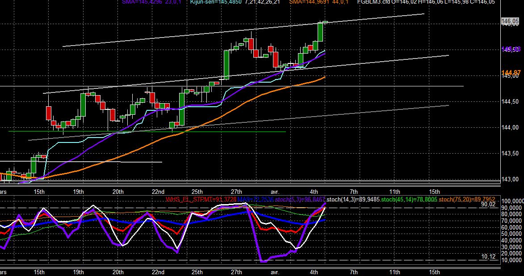This screenshot has width=524, height=276.
Task: Click the 144,50 price axis label
Action: [510, 101]
